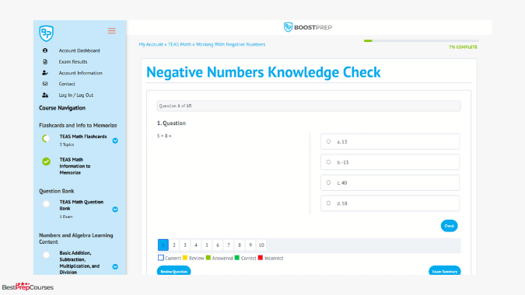Open Contact menu item
This screenshot has width=525, height=295.
(x=67, y=84)
